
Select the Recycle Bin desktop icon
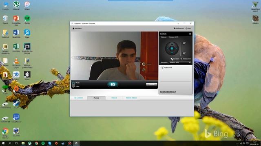(x=5, y=19)
